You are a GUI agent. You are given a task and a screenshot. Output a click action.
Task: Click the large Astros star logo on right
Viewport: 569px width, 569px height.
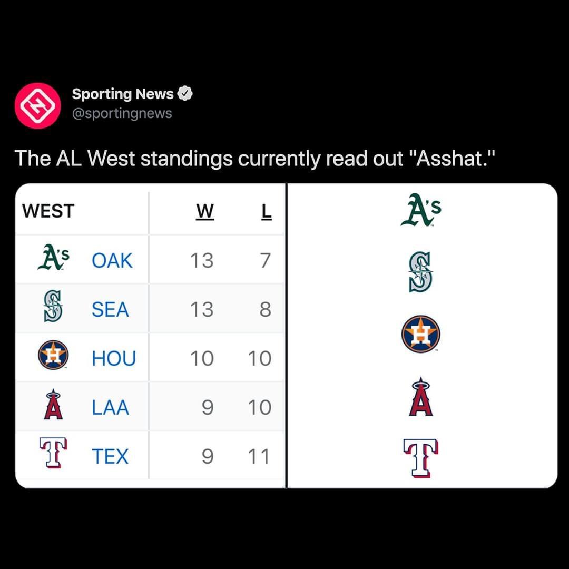pyautogui.click(x=421, y=334)
